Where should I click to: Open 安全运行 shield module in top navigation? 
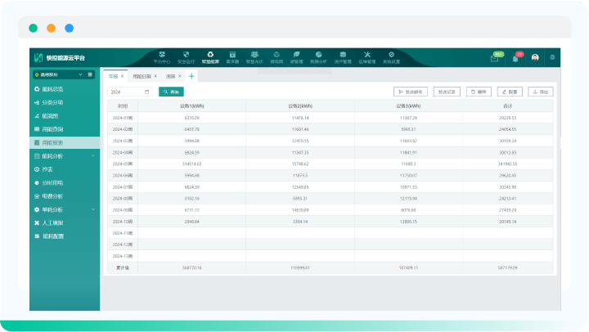(x=186, y=57)
